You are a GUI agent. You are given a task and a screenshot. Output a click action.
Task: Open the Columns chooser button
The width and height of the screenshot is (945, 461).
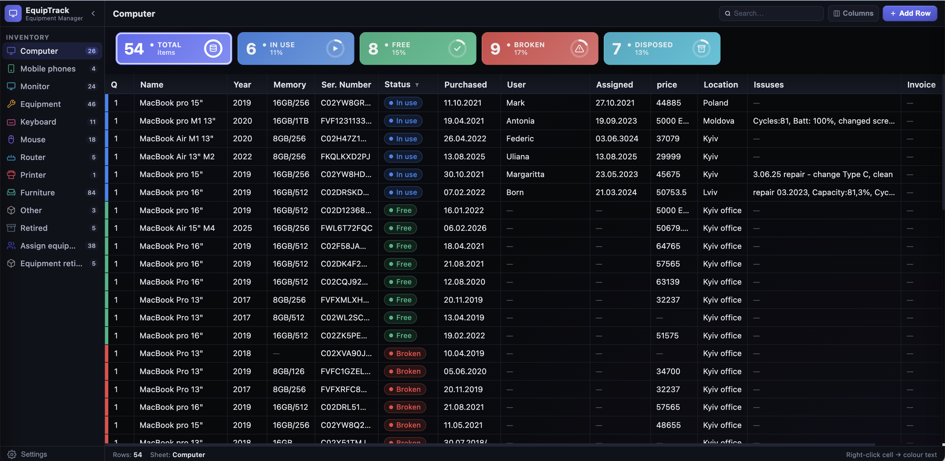853,13
